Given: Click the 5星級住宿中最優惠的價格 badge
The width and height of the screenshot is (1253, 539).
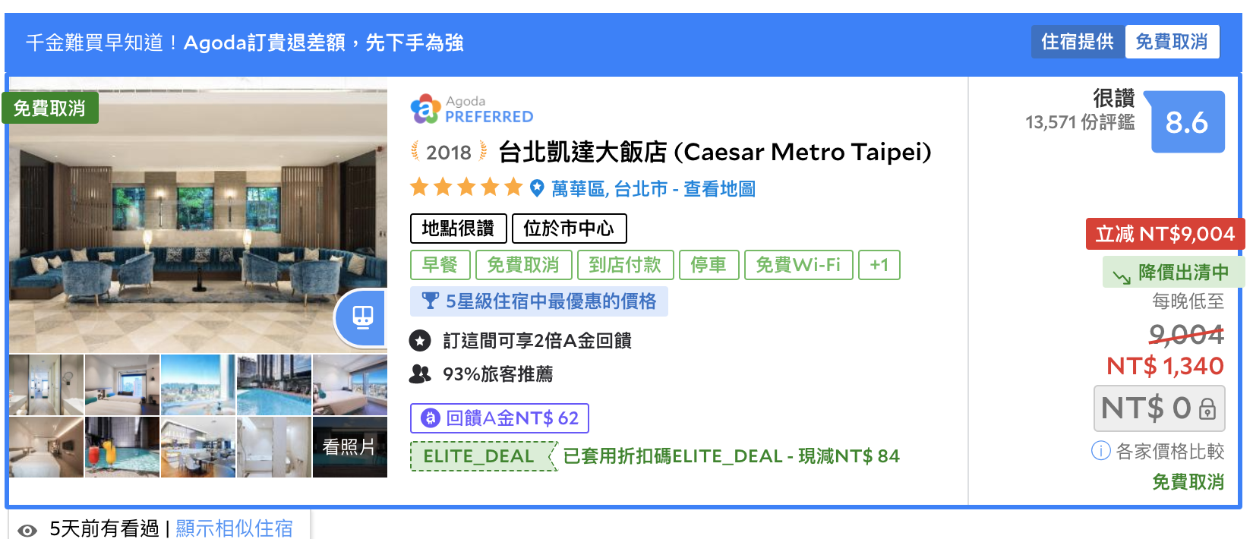Looking at the screenshot, I should (x=539, y=301).
